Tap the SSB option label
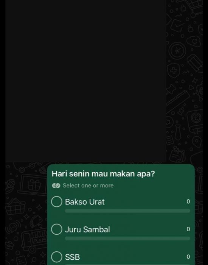 coord(73,257)
